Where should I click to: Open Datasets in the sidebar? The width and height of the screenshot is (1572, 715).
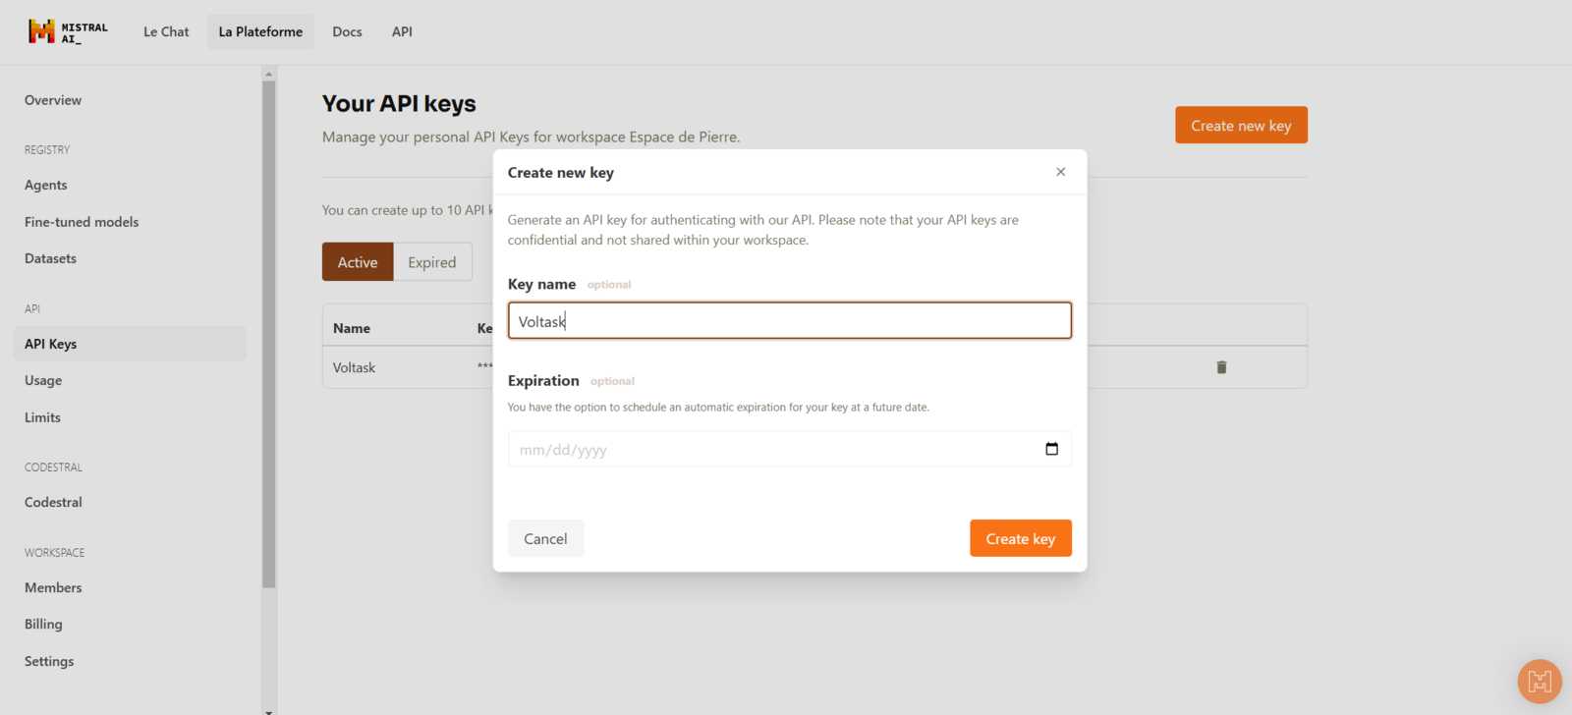(50, 258)
